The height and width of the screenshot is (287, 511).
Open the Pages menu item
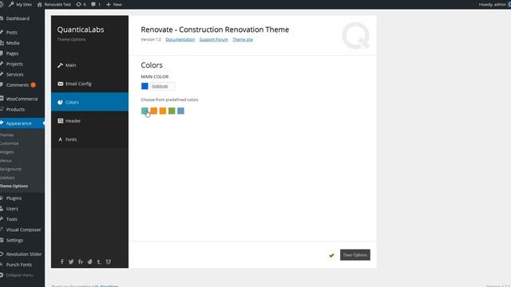pos(13,53)
